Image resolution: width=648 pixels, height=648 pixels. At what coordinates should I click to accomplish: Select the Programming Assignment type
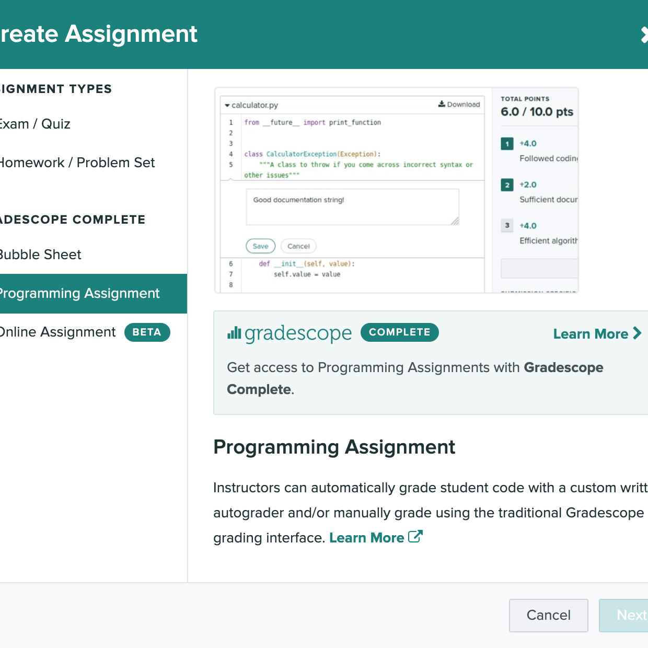94,294
